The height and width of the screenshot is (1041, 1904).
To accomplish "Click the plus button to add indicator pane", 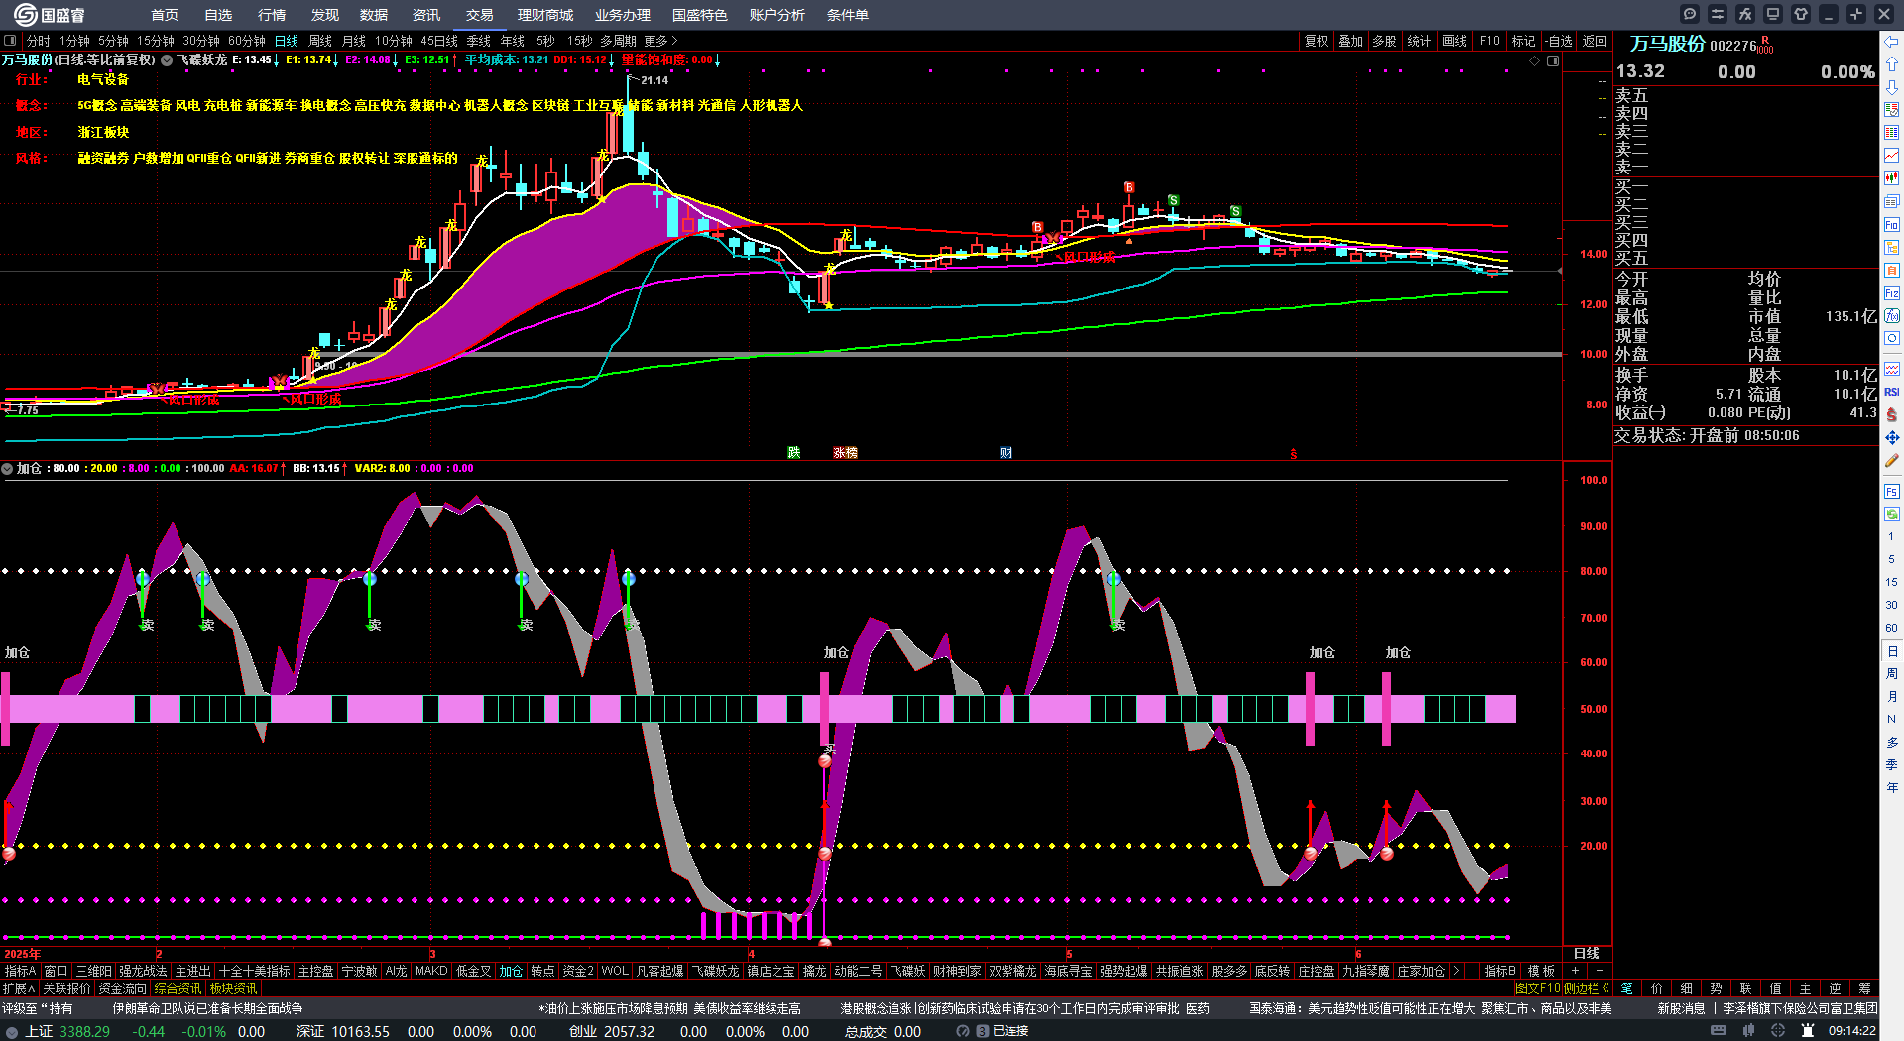I will [x=1575, y=971].
